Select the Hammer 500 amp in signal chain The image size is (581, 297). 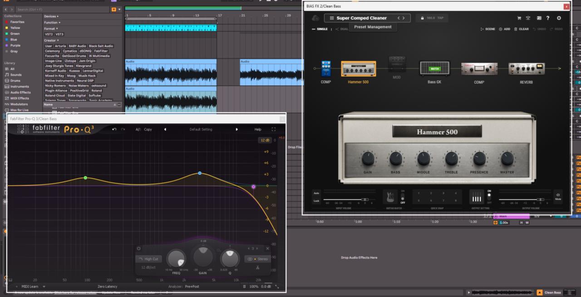pyautogui.click(x=358, y=69)
